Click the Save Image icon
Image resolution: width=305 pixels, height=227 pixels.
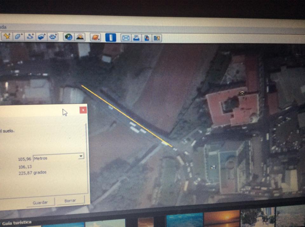pos(146,38)
